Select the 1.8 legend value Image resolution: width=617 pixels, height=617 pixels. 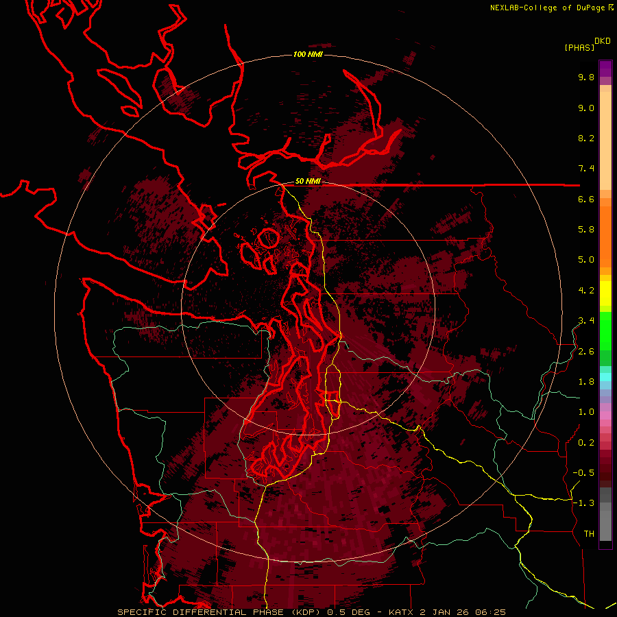click(586, 382)
